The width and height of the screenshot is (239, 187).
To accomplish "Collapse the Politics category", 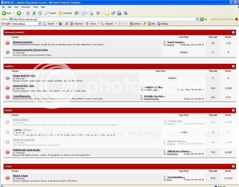I will click(233, 66).
